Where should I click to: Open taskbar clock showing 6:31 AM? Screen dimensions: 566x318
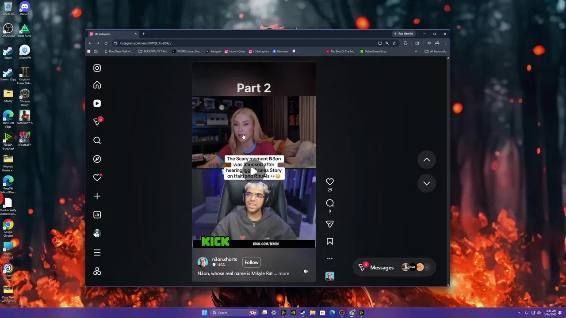pos(551,313)
